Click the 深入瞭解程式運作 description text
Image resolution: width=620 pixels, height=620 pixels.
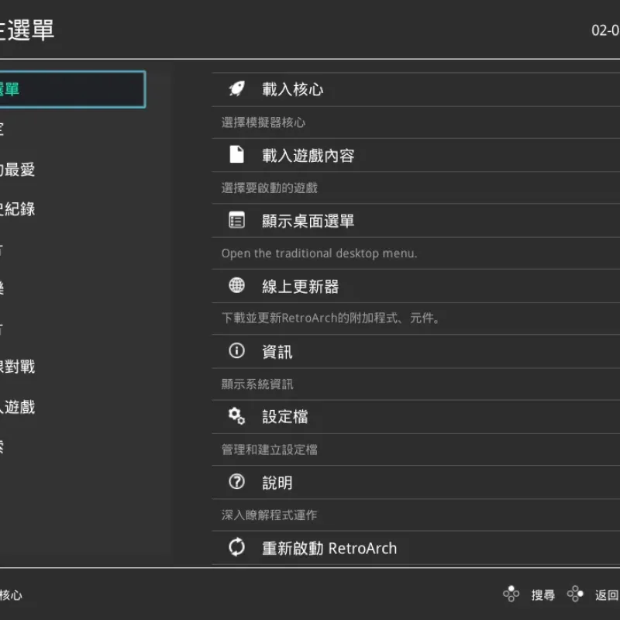[x=269, y=515]
